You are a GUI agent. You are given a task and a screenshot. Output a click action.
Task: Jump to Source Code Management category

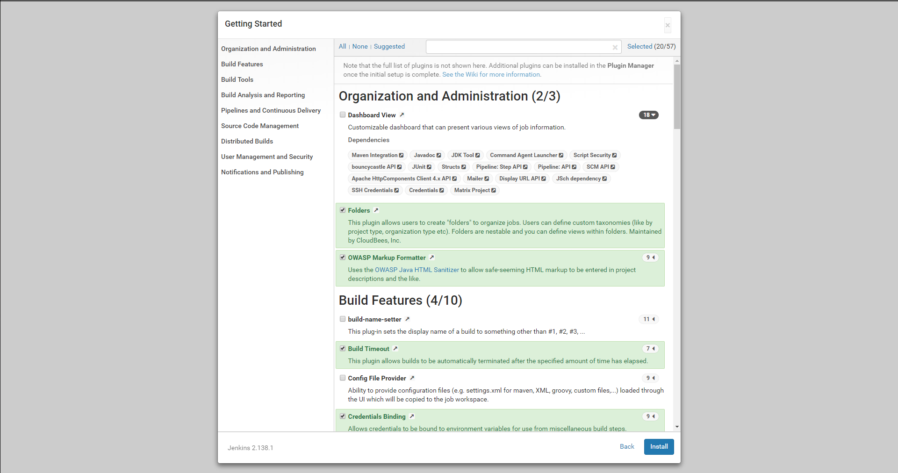click(x=260, y=126)
